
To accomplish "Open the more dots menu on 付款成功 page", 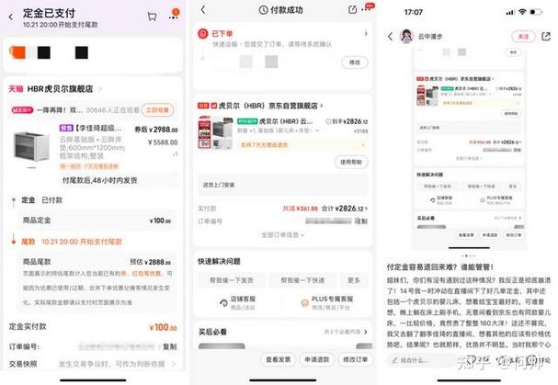I will point(367,9).
